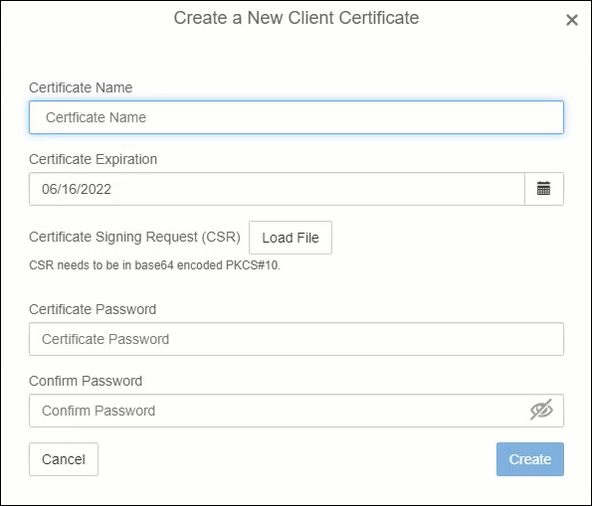Image resolution: width=592 pixels, height=506 pixels.
Task: Focus the Certificate Password input field
Action: tap(296, 339)
